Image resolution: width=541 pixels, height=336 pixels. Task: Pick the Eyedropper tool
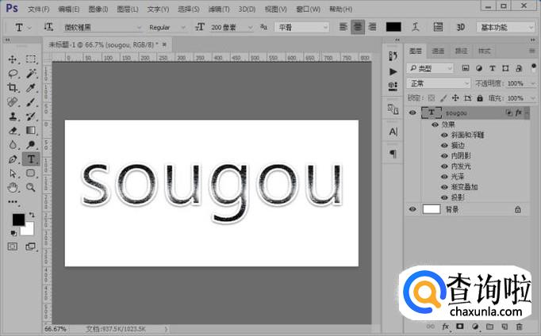pyautogui.click(x=31, y=88)
